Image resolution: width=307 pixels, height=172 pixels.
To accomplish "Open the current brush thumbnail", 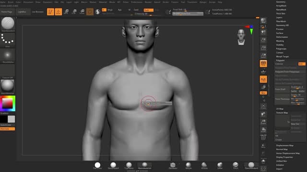I will (8, 24).
